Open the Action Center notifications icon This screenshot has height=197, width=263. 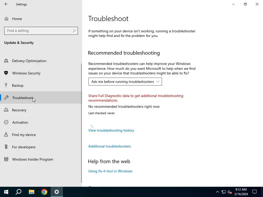[255, 192]
